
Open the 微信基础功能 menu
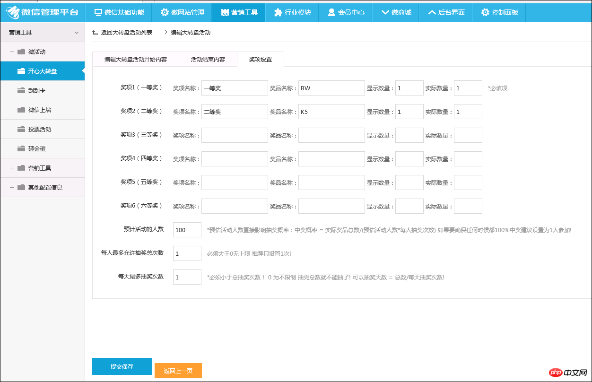(119, 12)
